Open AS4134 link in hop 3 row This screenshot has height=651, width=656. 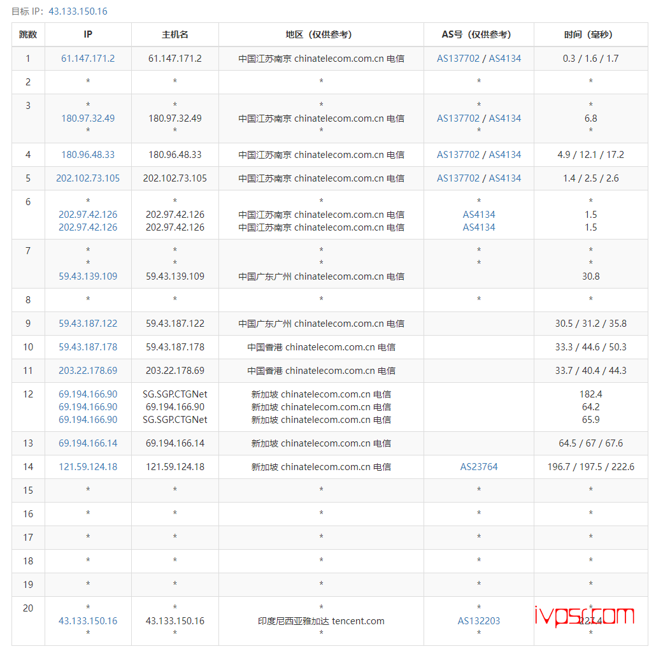click(505, 118)
